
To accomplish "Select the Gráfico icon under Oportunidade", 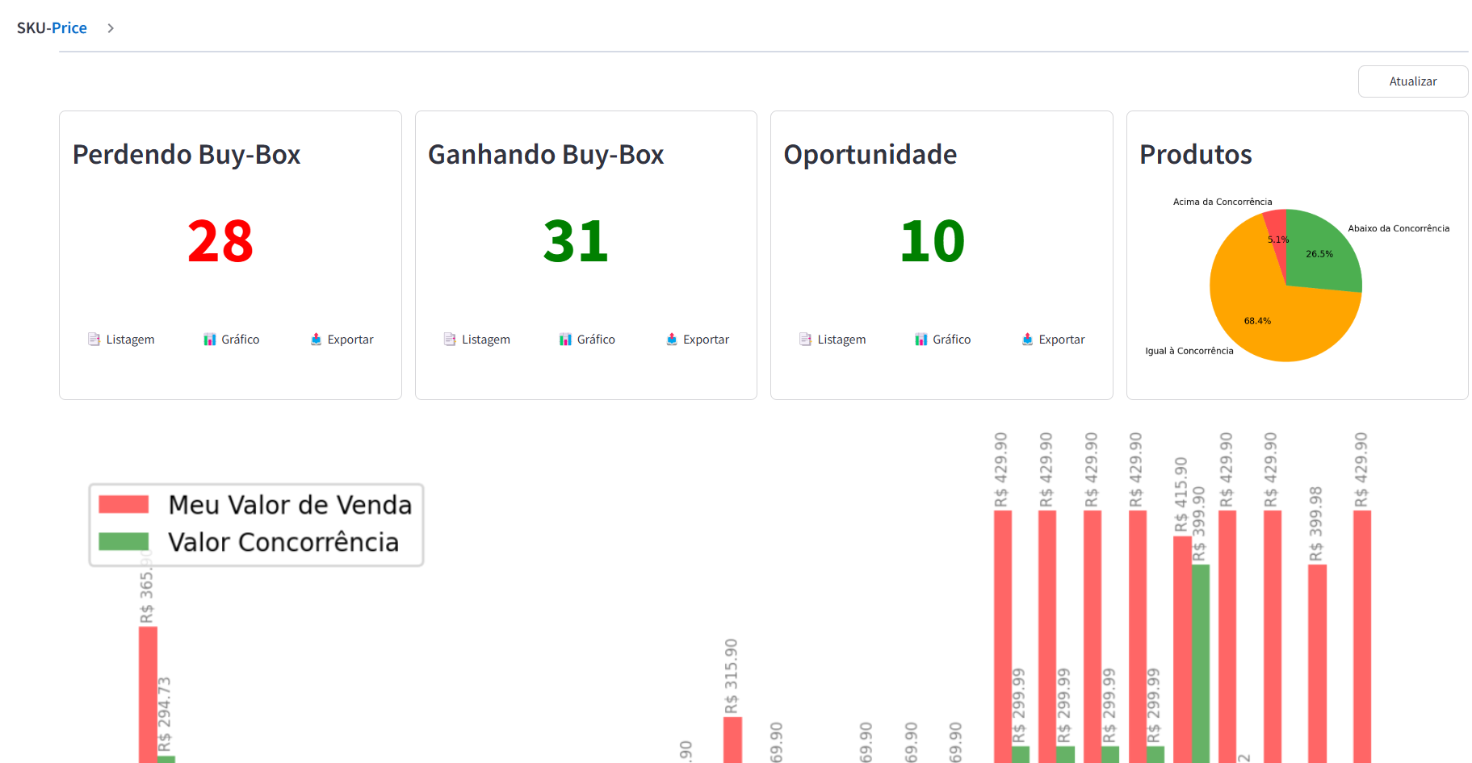I will click(x=921, y=339).
